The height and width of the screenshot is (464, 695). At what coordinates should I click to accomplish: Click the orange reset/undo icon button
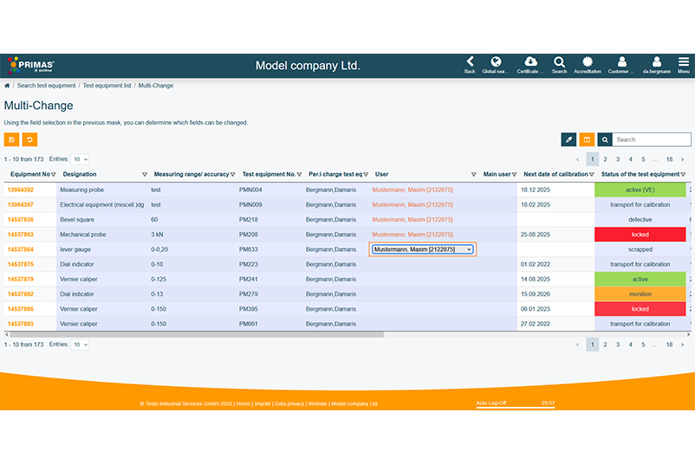tap(29, 139)
